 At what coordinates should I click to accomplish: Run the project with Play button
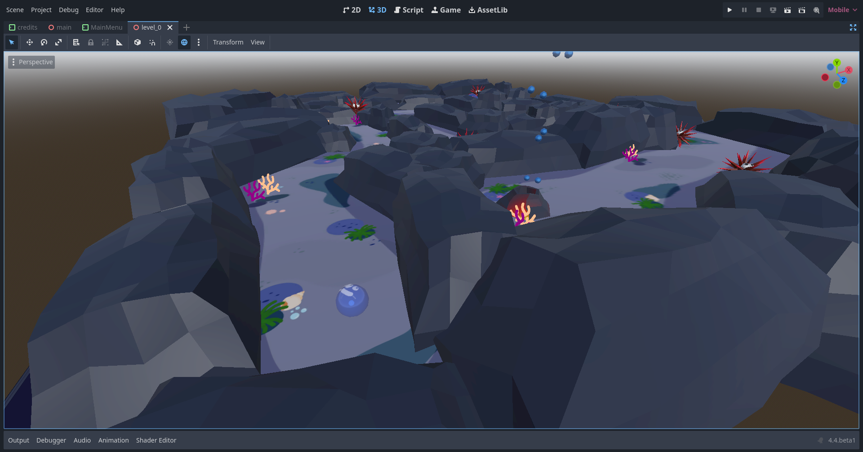pyautogui.click(x=730, y=10)
